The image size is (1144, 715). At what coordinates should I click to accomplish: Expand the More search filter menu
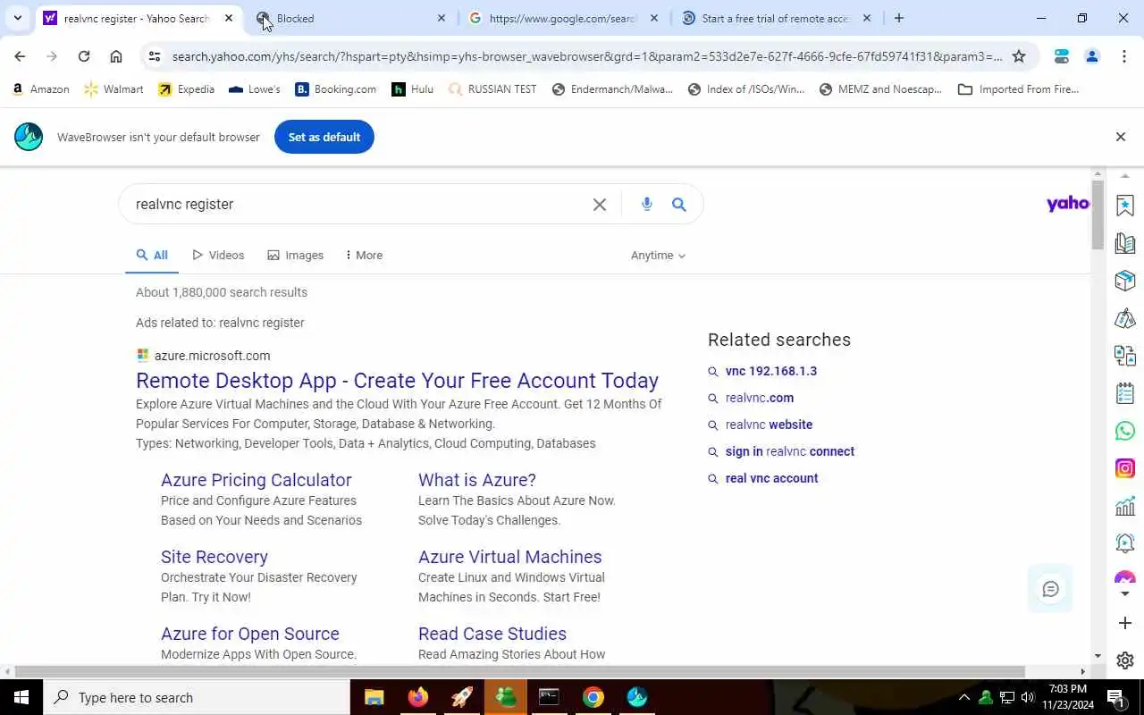pos(364,256)
